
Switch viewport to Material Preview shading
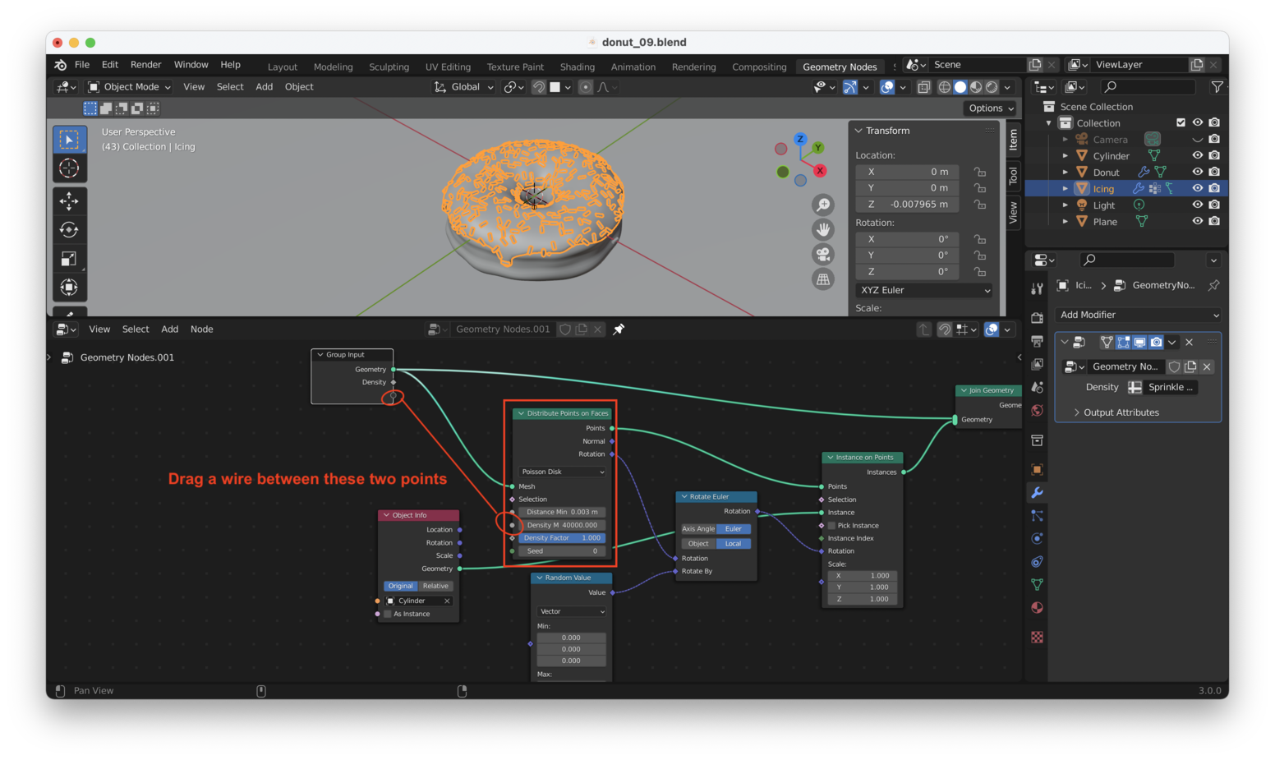976,86
